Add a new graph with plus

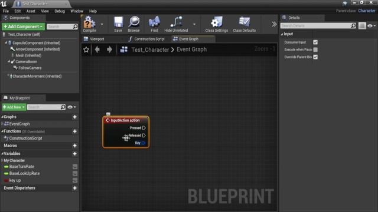[75, 117]
